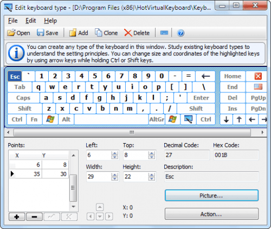Open a keyboard file with Open icon
The height and width of the screenshot is (229, 271).
pyautogui.click(x=18, y=33)
